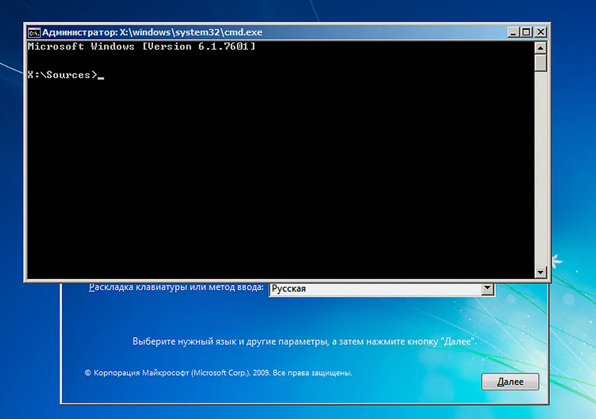This screenshot has height=419, width=596.
Task: Click the Microsoft Corp. copyright notice
Action: pos(218,373)
